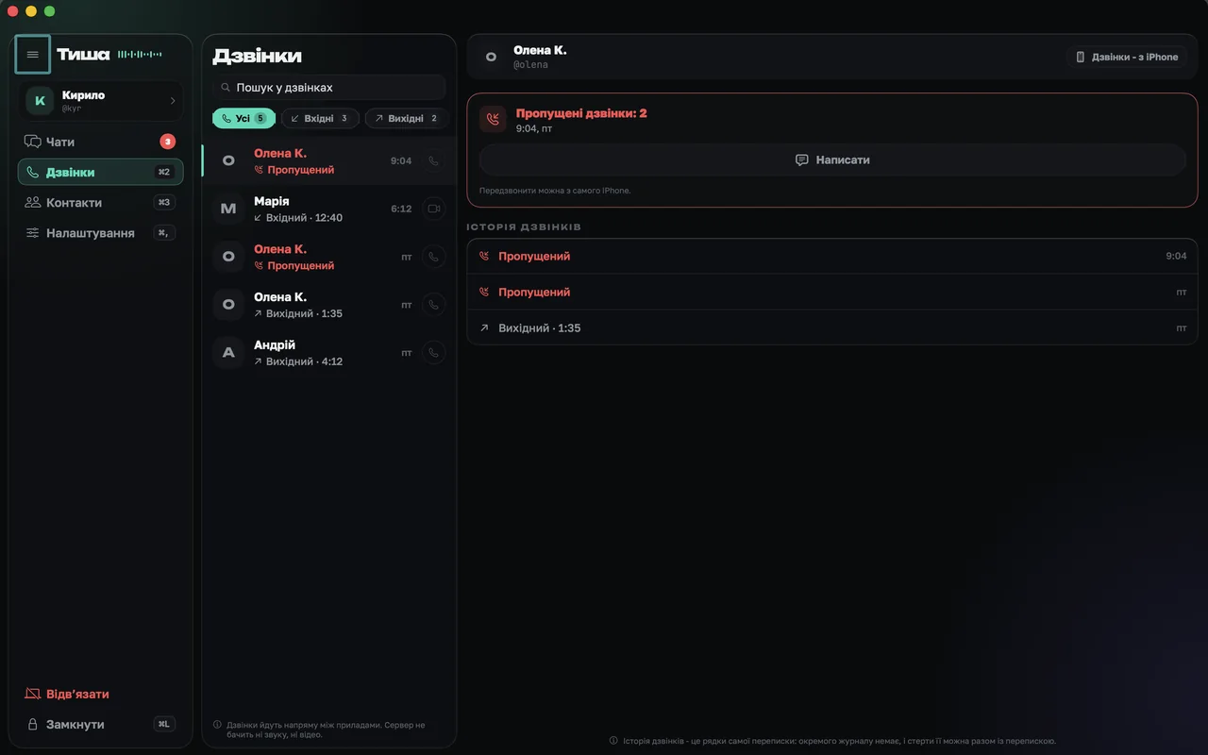Select the Пропущений 9:04 history entry
This screenshot has width=1208, height=755.
click(x=832, y=256)
